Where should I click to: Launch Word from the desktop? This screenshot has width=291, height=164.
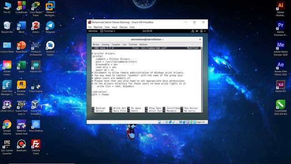point(21,27)
